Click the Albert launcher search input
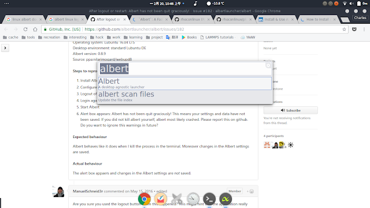Screen dimensions: 370x208 click(185, 69)
